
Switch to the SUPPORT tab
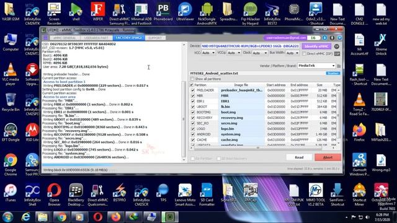155,38
